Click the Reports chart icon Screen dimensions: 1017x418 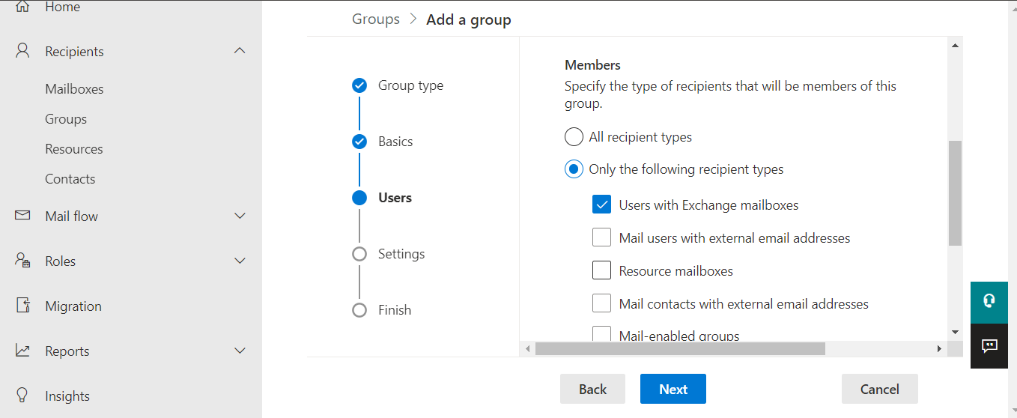pyautogui.click(x=22, y=351)
